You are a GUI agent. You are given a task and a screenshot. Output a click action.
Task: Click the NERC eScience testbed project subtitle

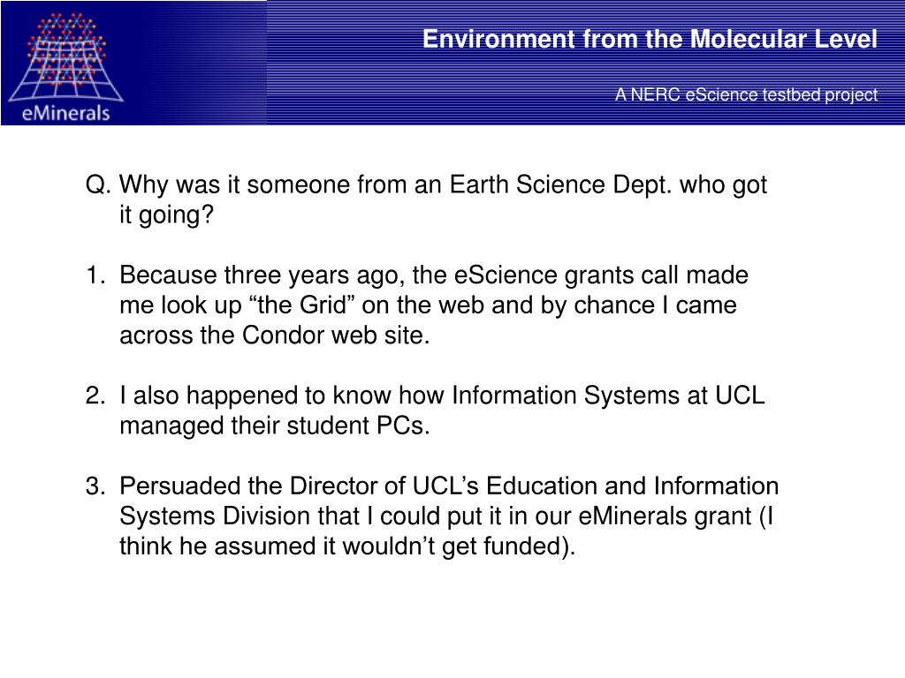[746, 94]
